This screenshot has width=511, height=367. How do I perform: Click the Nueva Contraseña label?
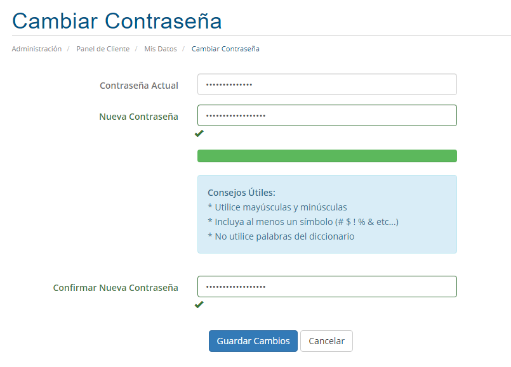138,117
